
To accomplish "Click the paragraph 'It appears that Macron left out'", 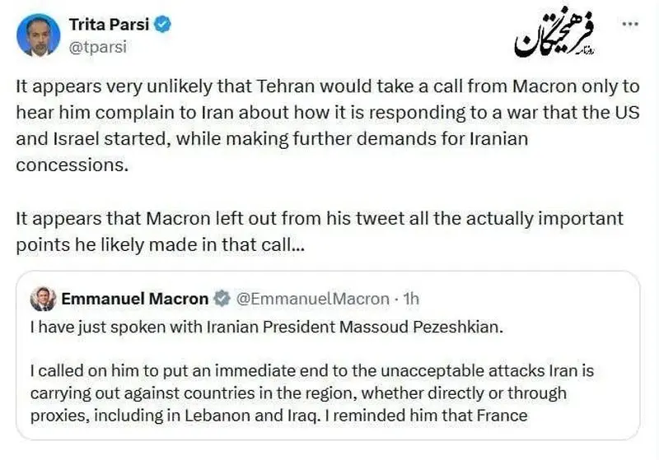I will 320,231.
